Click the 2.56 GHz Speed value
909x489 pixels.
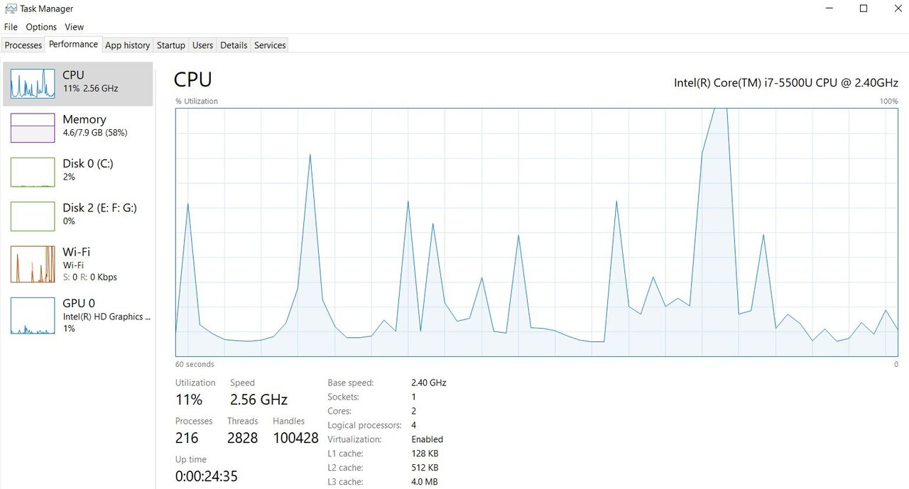pyautogui.click(x=258, y=400)
